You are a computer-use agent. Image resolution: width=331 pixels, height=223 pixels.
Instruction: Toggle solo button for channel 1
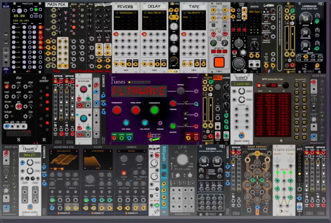(x=82, y=10)
